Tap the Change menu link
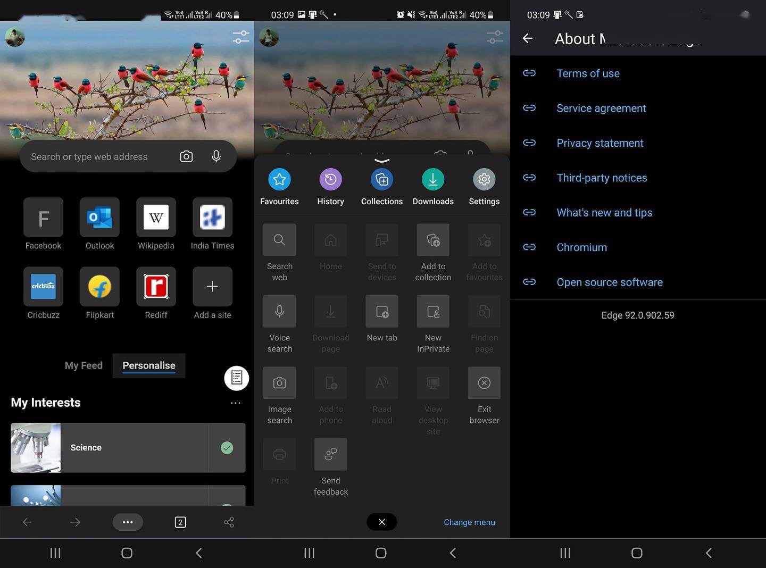Image resolution: width=766 pixels, height=568 pixels. pos(469,522)
